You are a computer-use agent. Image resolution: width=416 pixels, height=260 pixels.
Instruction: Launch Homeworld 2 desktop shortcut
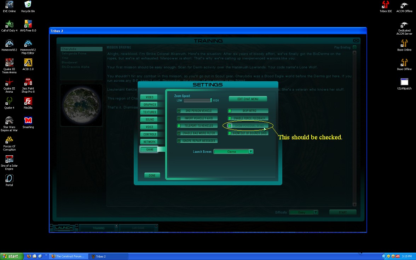(9, 45)
